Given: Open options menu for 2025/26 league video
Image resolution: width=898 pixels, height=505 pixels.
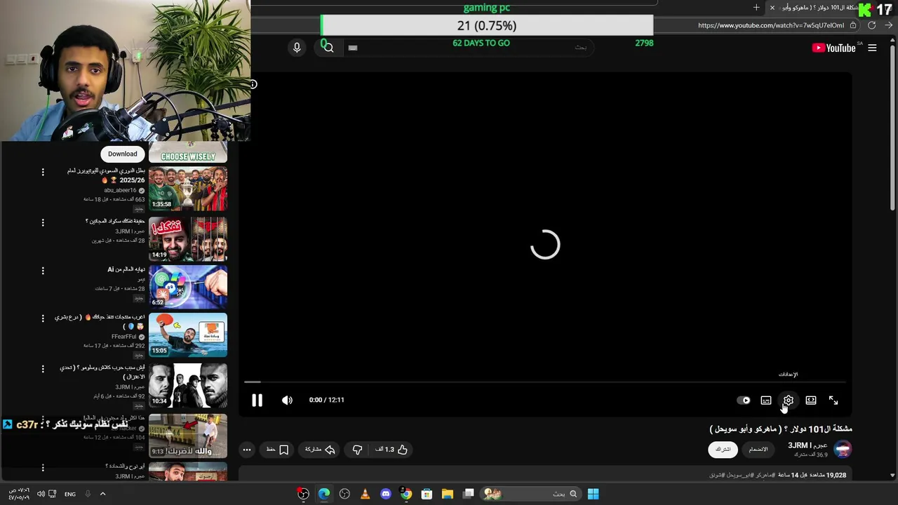Looking at the screenshot, I should click(x=43, y=172).
